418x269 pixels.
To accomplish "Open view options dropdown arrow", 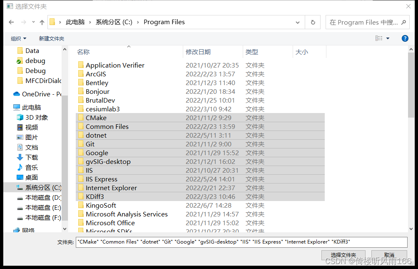I will pyautogui.click(x=388, y=38).
